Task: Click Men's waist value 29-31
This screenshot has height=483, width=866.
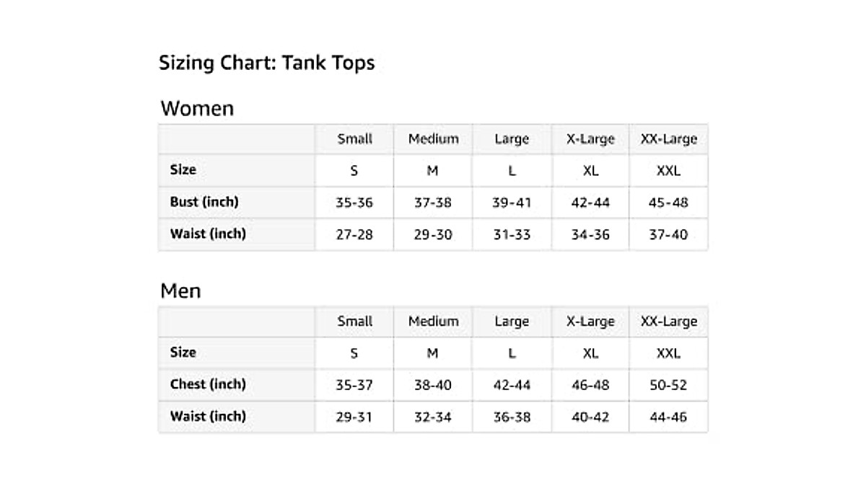Action: click(354, 417)
